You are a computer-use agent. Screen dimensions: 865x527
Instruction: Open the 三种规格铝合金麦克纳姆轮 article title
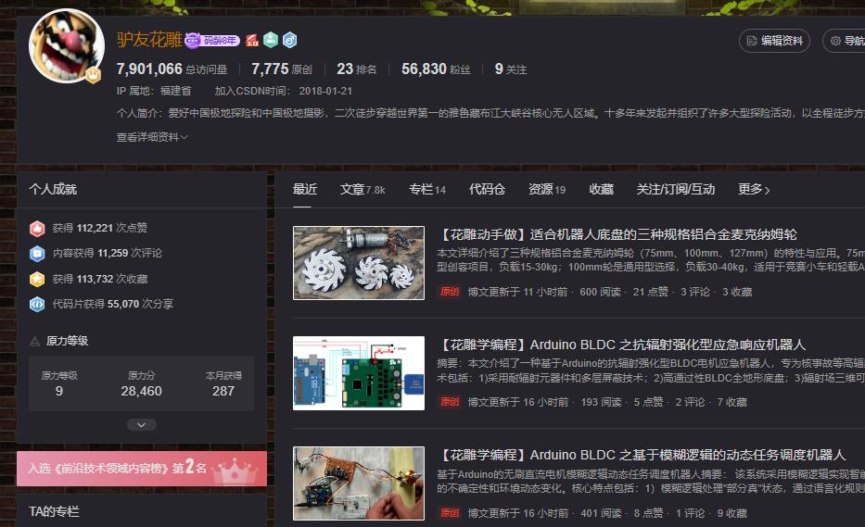617,234
